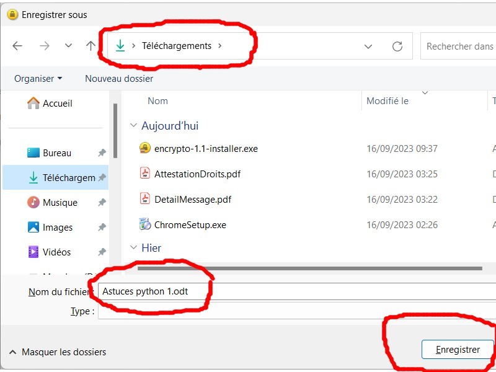
Task: Click Nouveau dossier in toolbar
Action: [119, 79]
